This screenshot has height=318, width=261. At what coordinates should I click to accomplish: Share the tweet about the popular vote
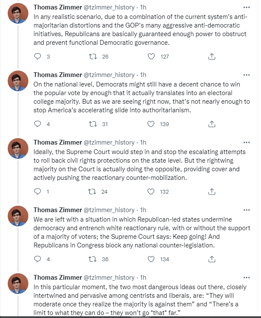(212, 124)
